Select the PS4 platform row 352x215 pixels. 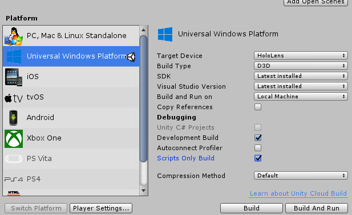[x=71, y=179]
